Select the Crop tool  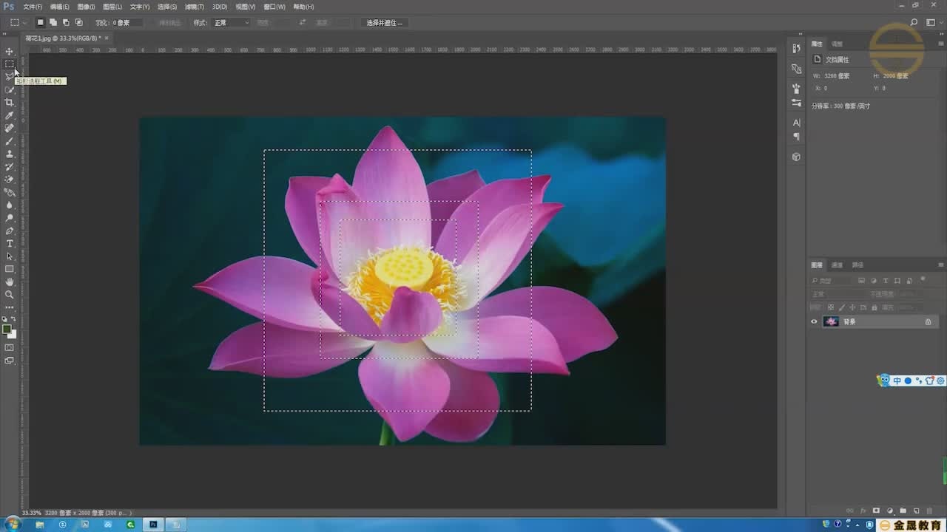pos(10,103)
